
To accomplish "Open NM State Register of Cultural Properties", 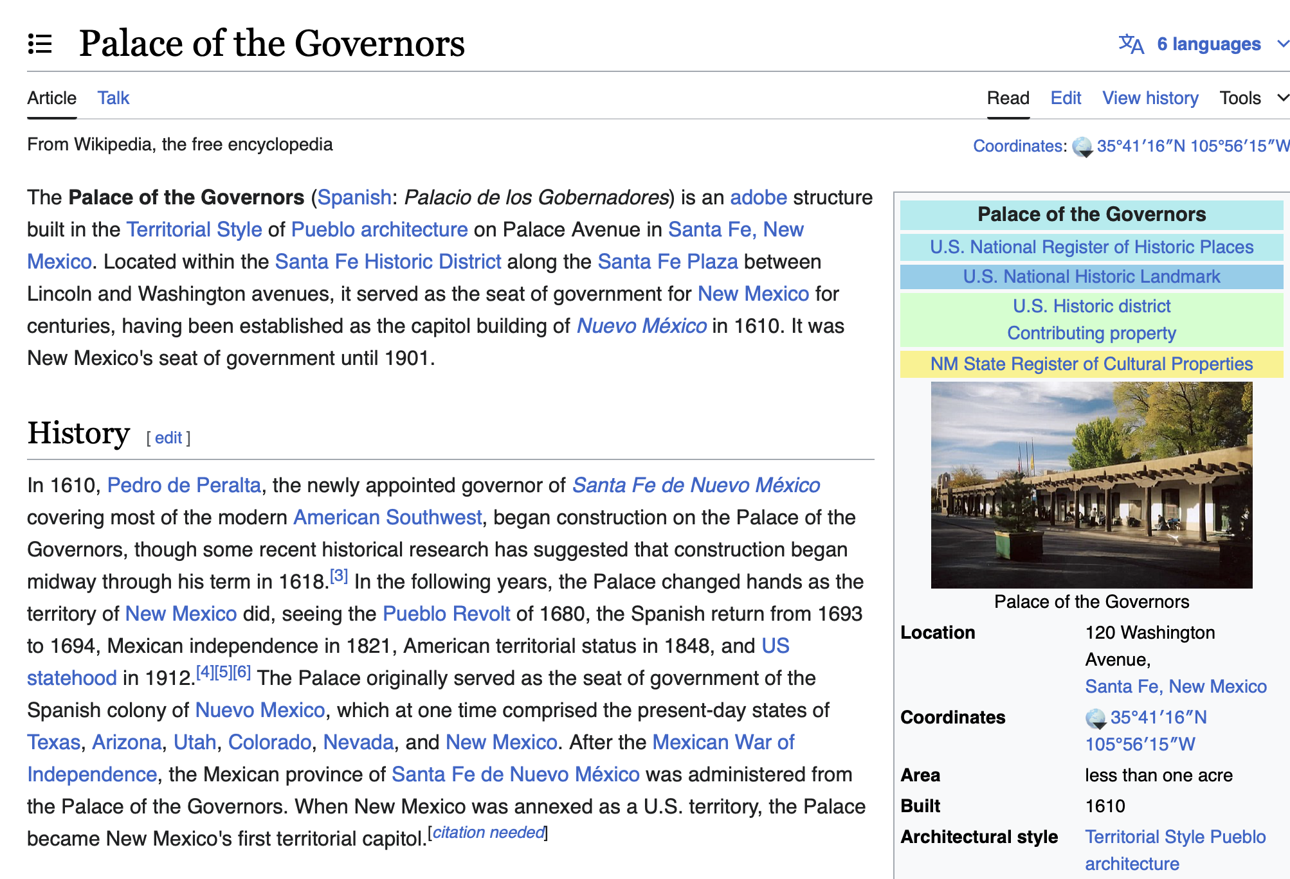I will [1091, 364].
